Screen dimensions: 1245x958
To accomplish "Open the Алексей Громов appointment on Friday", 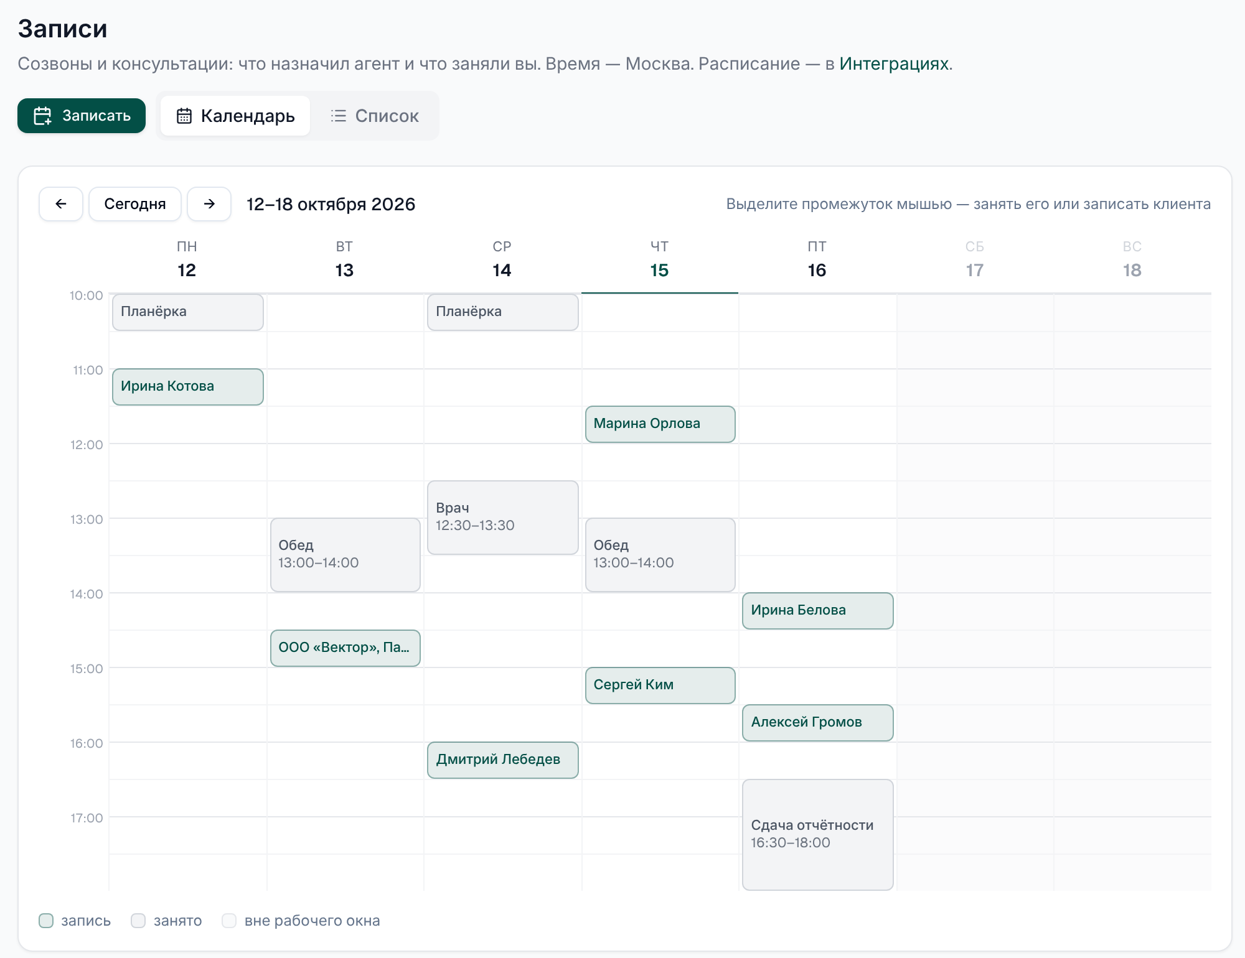I will (x=818, y=723).
